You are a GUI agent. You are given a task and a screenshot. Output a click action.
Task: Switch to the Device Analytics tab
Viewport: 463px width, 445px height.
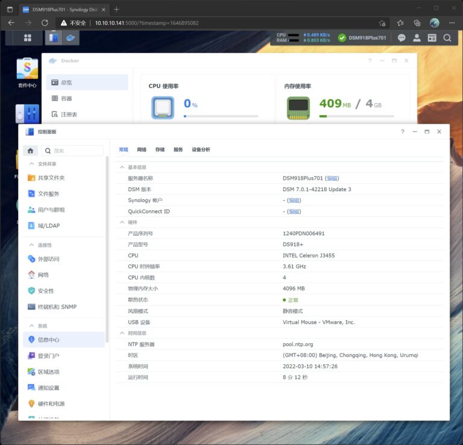[x=201, y=150]
